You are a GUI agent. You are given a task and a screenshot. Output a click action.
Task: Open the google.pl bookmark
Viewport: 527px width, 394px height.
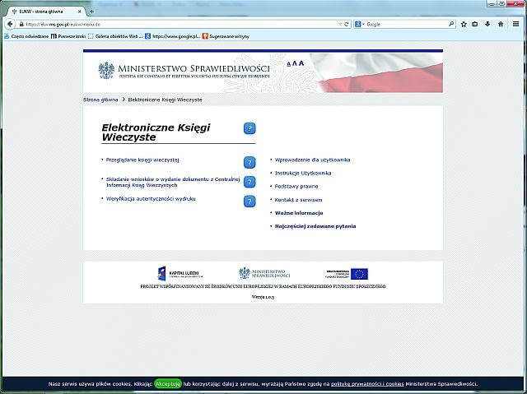click(x=172, y=36)
